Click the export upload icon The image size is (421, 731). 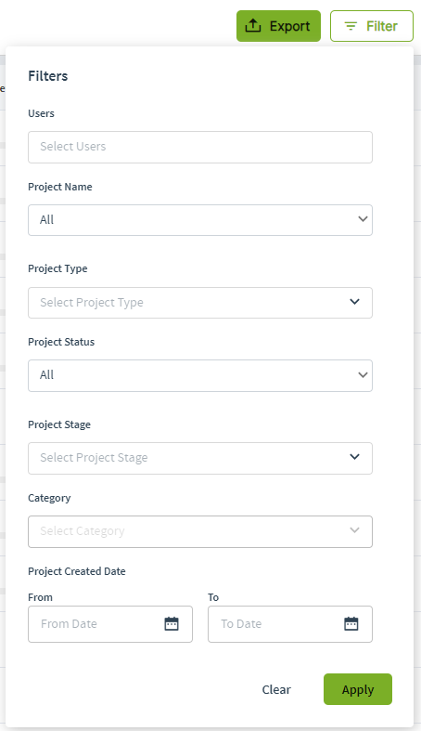pos(252,26)
